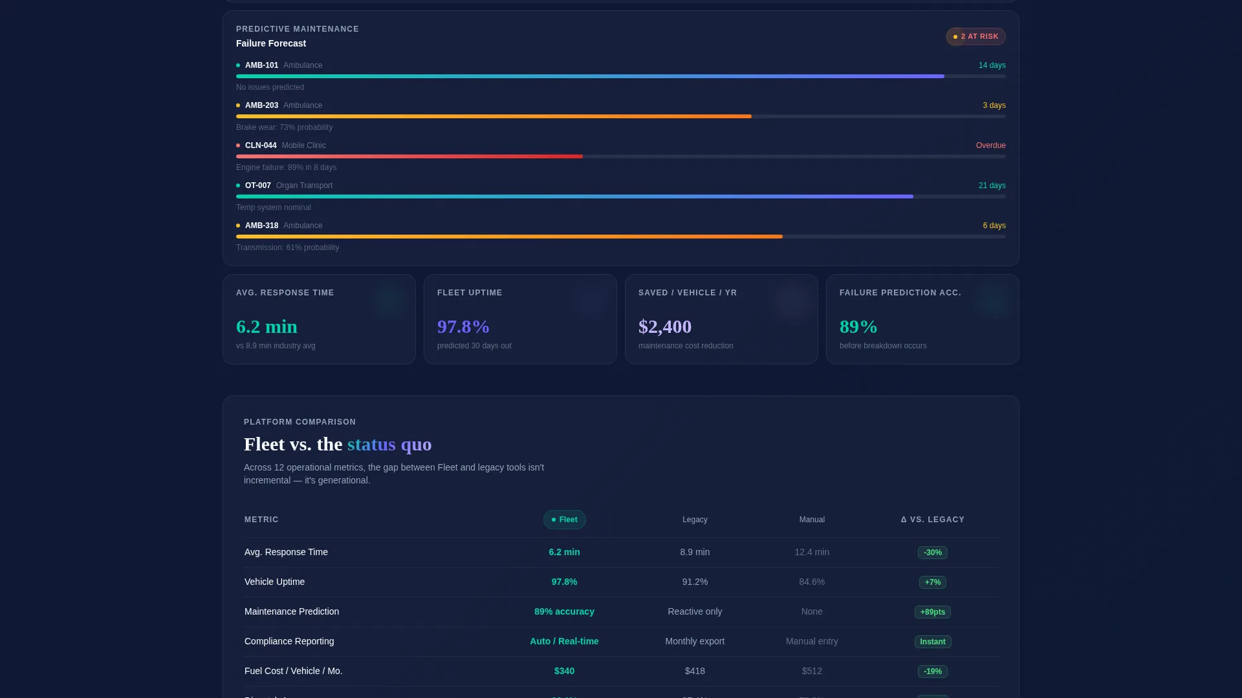Click the -19% delta badge

pyautogui.click(x=932, y=672)
